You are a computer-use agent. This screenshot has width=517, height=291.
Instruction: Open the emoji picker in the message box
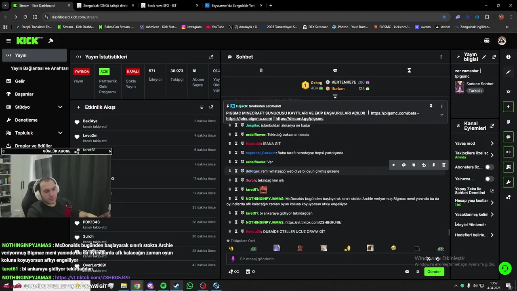[438, 259]
